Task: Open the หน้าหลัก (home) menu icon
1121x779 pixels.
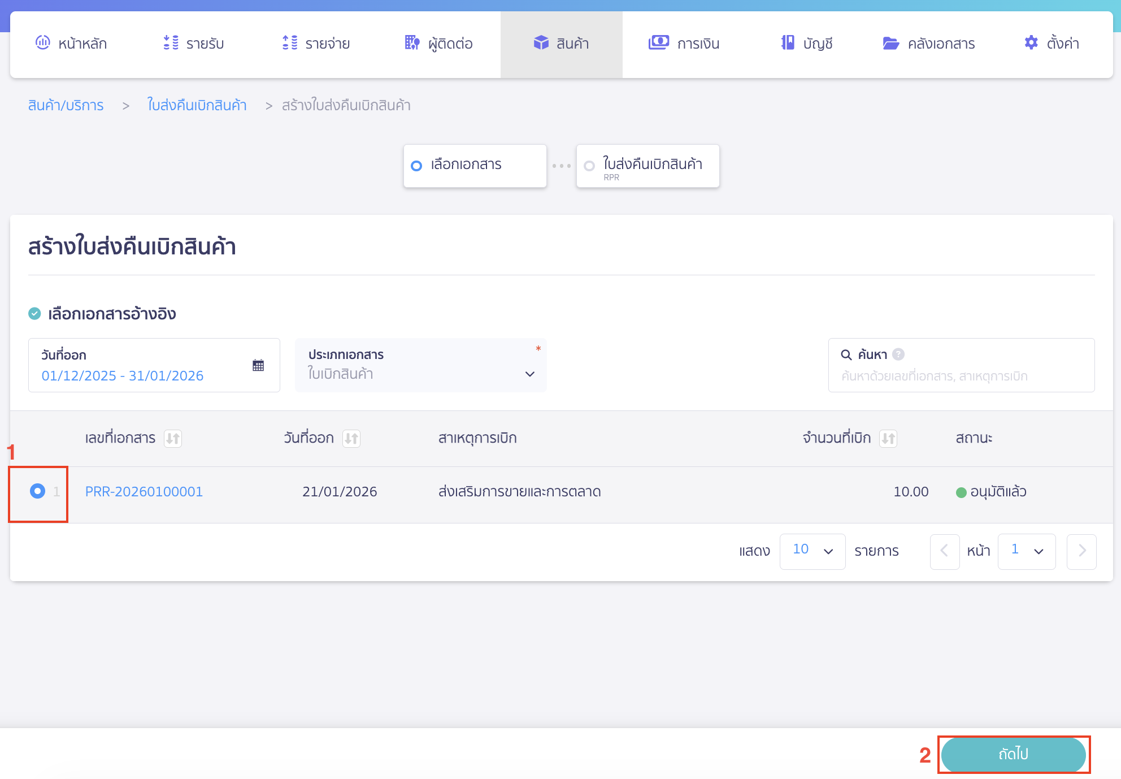Action: [x=42, y=43]
